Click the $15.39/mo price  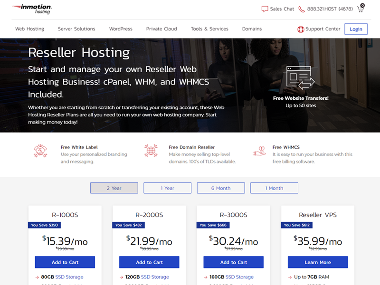pyautogui.click(x=65, y=241)
